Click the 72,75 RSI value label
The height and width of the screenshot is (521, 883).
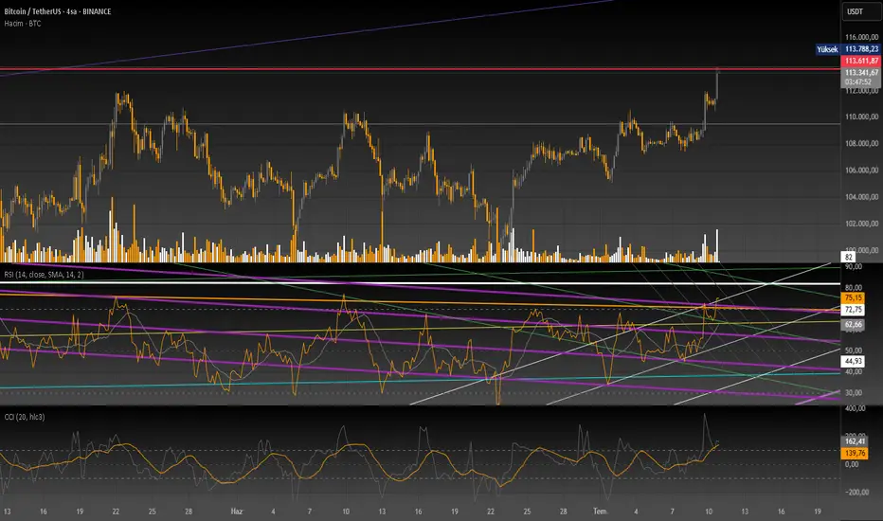(853, 310)
